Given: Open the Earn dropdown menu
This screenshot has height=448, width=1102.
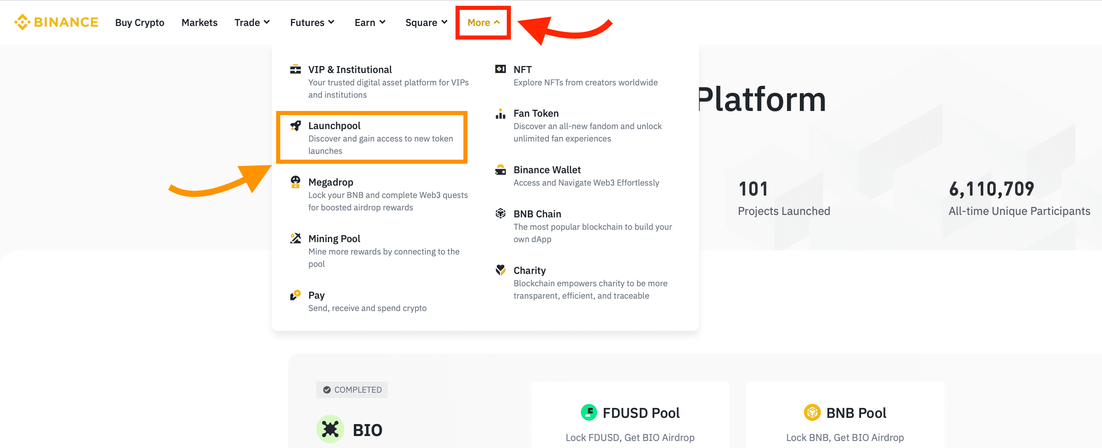Looking at the screenshot, I should click(370, 22).
